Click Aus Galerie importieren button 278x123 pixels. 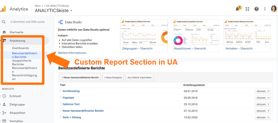tap(139, 78)
